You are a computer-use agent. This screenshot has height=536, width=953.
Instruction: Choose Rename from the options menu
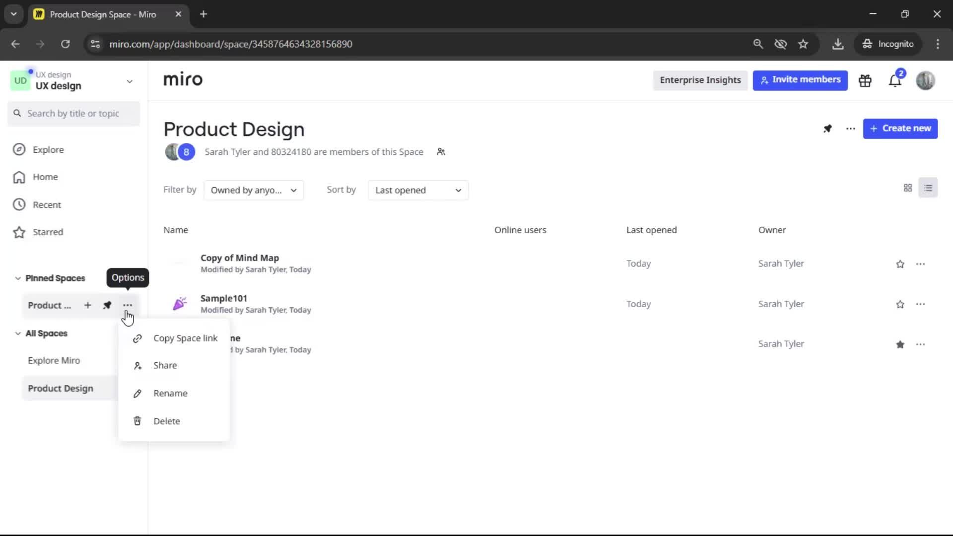click(x=175, y=394)
